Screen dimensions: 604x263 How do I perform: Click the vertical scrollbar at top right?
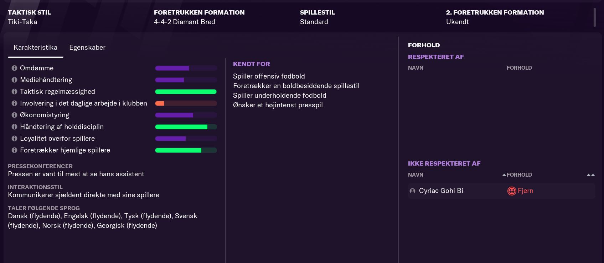594,17
